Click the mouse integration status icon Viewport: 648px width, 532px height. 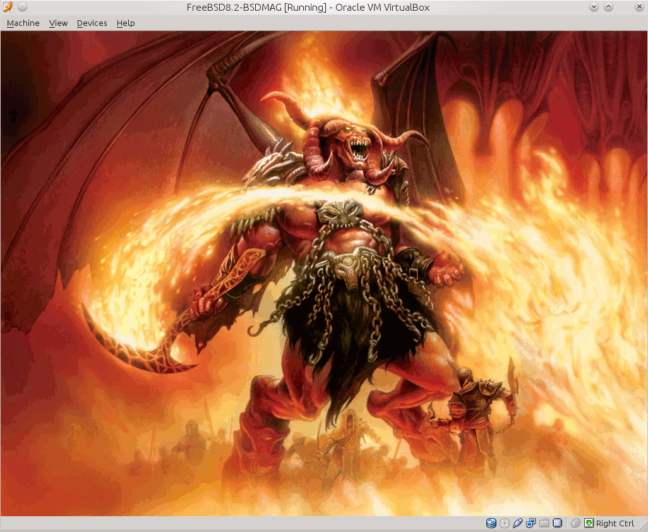tap(575, 523)
